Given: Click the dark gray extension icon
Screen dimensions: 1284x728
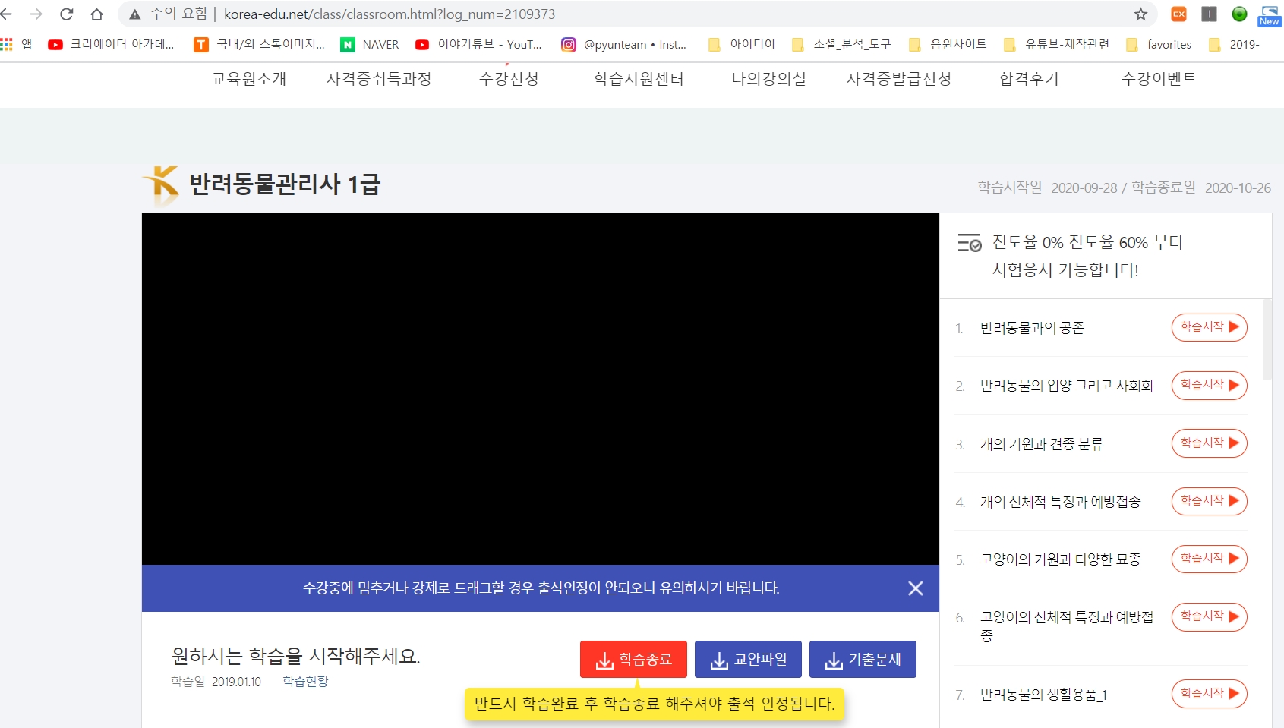Looking at the screenshot, I should 1209,14.
